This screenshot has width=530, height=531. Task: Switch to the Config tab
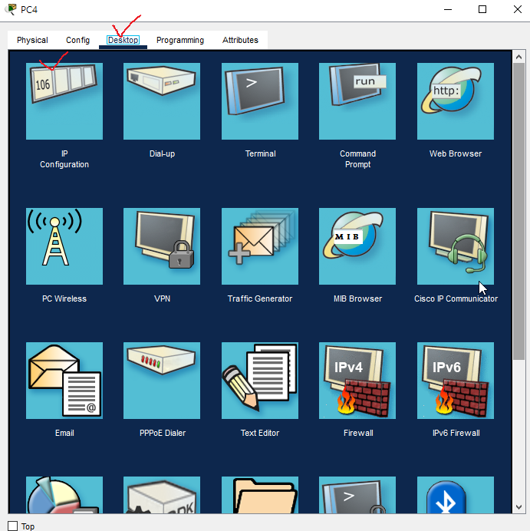(77, 40)
